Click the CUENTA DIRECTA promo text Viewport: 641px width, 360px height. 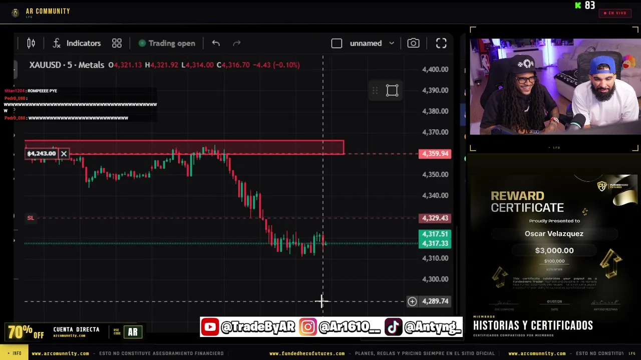click(x=76, y=329)
